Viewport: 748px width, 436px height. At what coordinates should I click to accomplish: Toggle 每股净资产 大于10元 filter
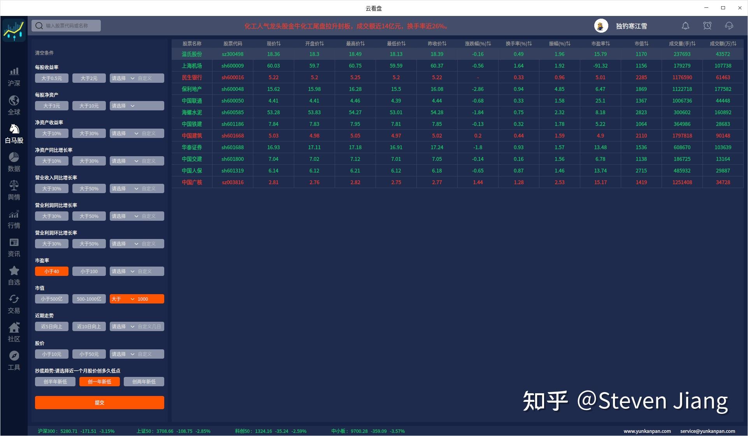point(89,106)
